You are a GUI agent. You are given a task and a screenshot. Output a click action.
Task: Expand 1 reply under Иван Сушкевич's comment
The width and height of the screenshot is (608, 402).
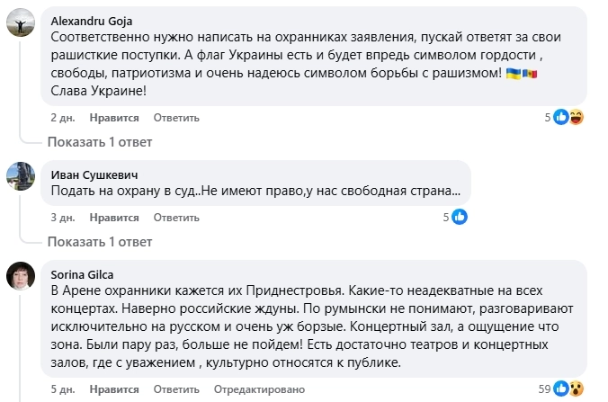(x=100, y=242)
